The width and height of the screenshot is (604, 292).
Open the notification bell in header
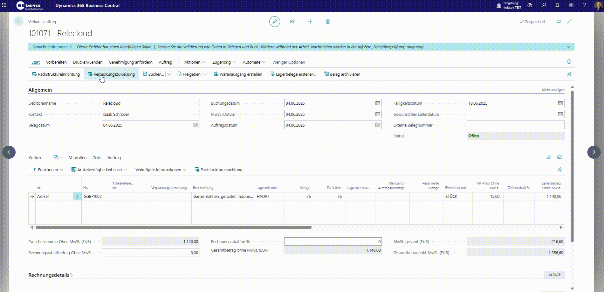tap(557, 5)
